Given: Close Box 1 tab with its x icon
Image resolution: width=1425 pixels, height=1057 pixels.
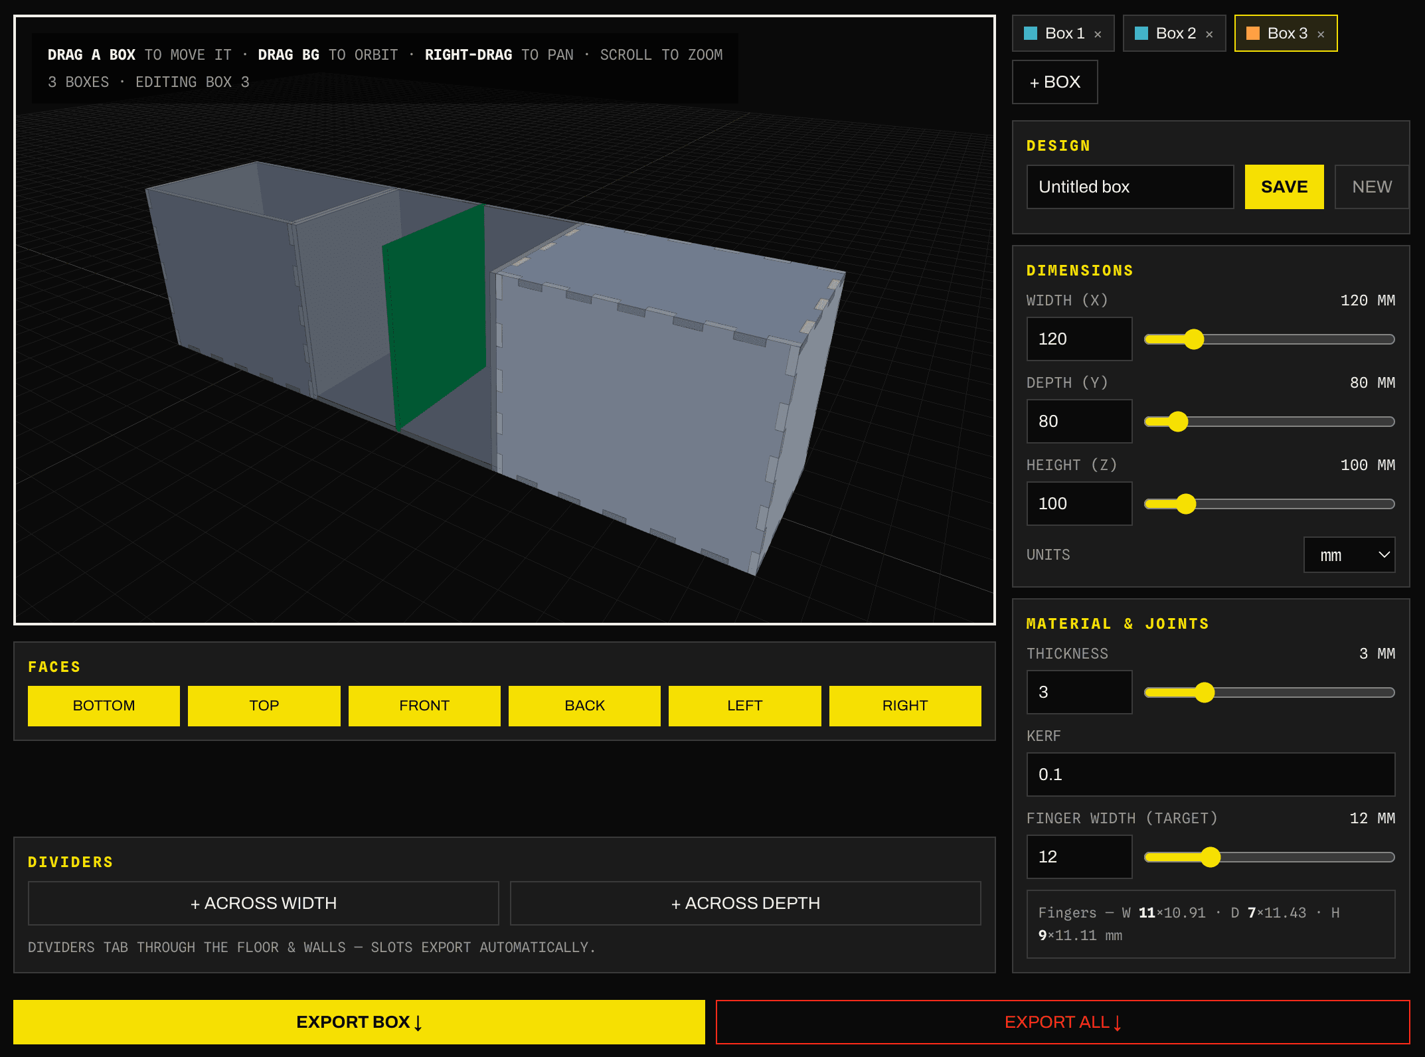Looking at the screenshot, I should [x=1098, y=35].
